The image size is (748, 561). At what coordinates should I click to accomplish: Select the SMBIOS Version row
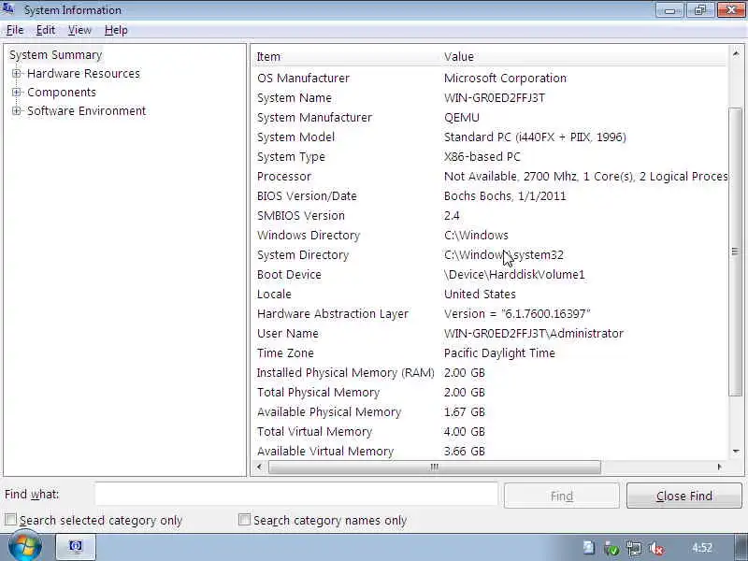tap(490, 216)
